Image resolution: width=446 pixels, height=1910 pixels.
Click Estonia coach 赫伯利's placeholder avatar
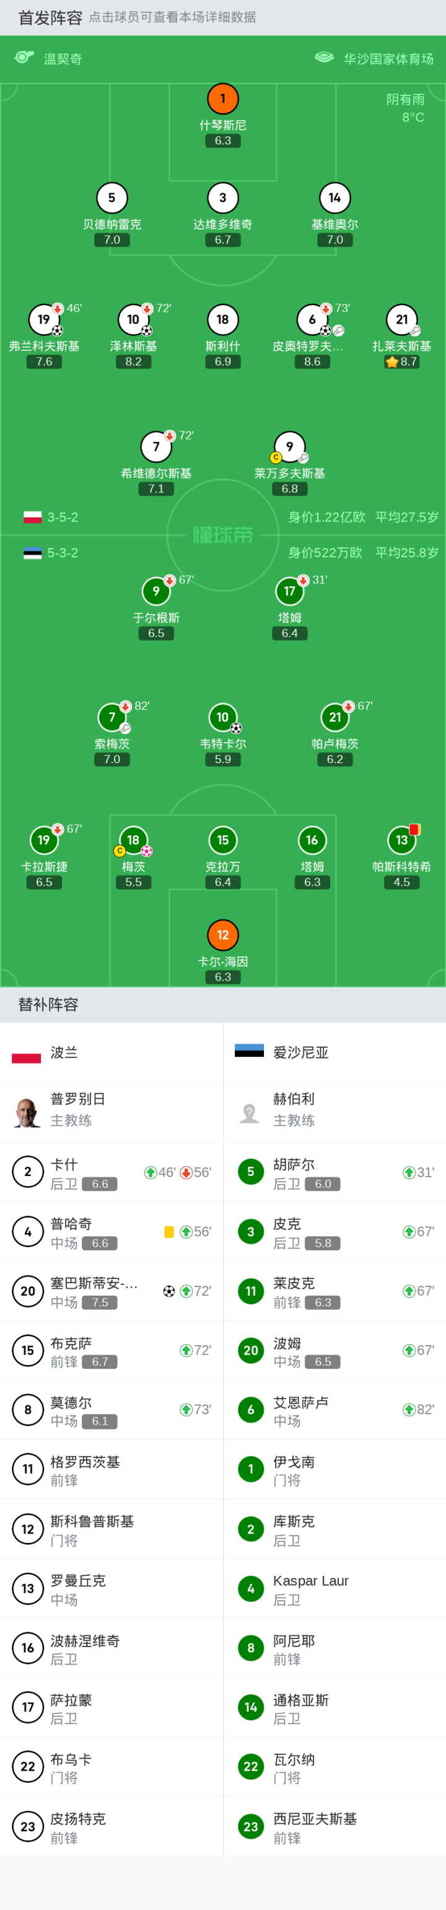coord(250,1112)
